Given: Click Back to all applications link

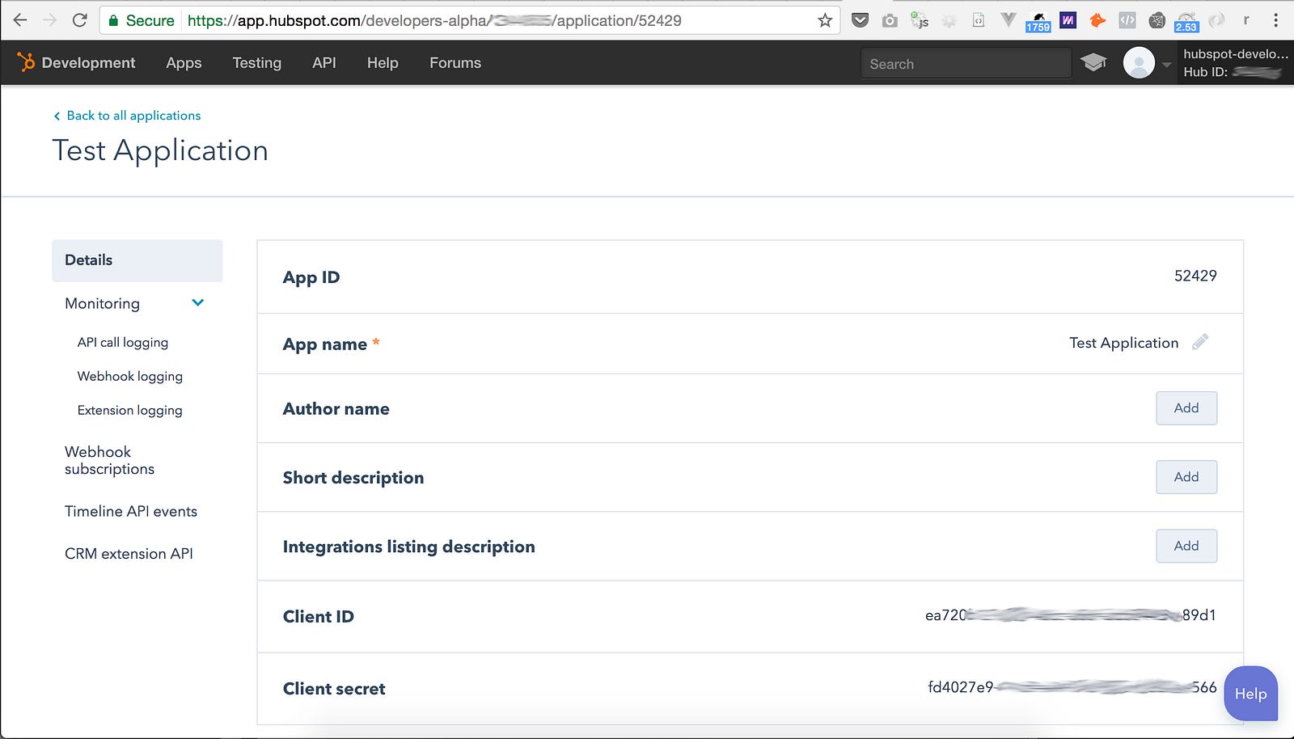Looking at the screenshot, I should tap(127, 116).
